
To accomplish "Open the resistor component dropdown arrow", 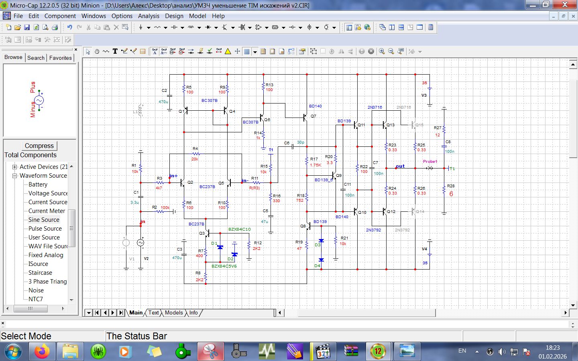I will click(165, 28).
